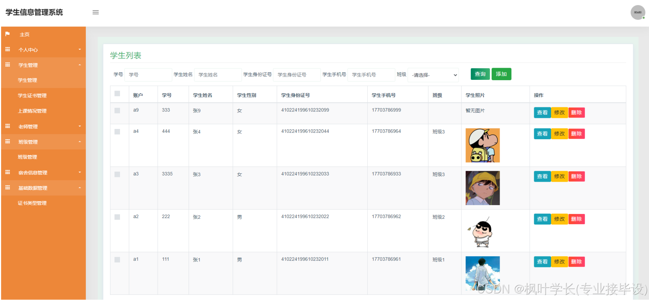Edit student 张4 with 修改
The image size is (649, 300).
(559, 134)
